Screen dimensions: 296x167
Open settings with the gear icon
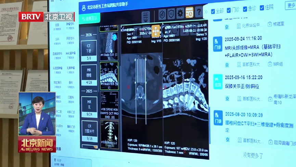180,13
